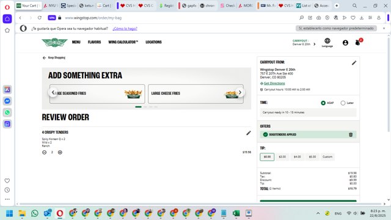Open the Opera sidebar star workspace icon
The image size is (391, 220).
click(x=7, y=31)
